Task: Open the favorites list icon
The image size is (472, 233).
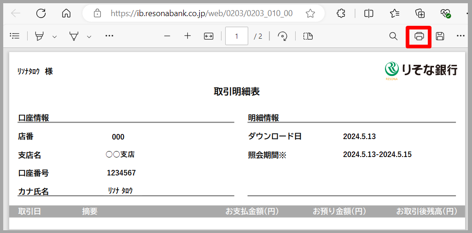Action: [395, 13]
